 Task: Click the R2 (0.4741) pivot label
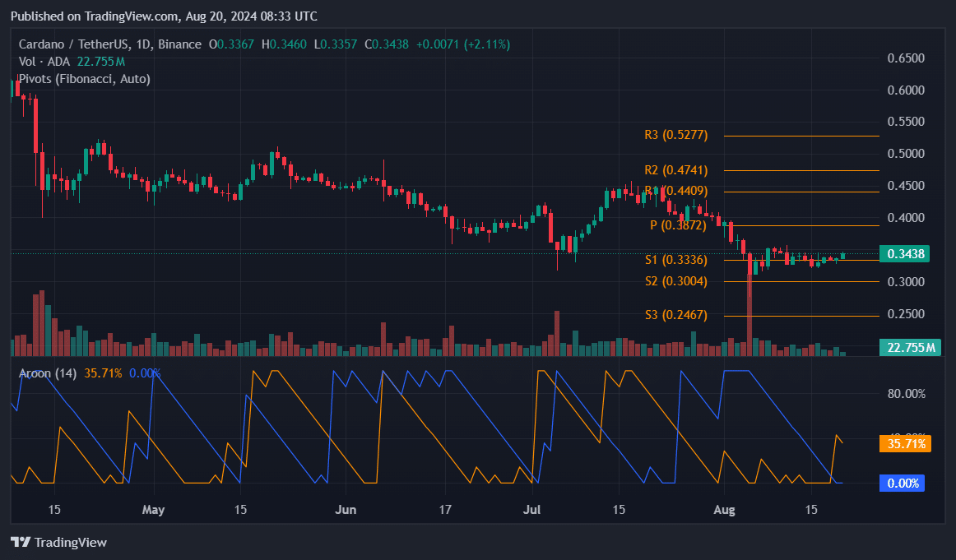675,169
